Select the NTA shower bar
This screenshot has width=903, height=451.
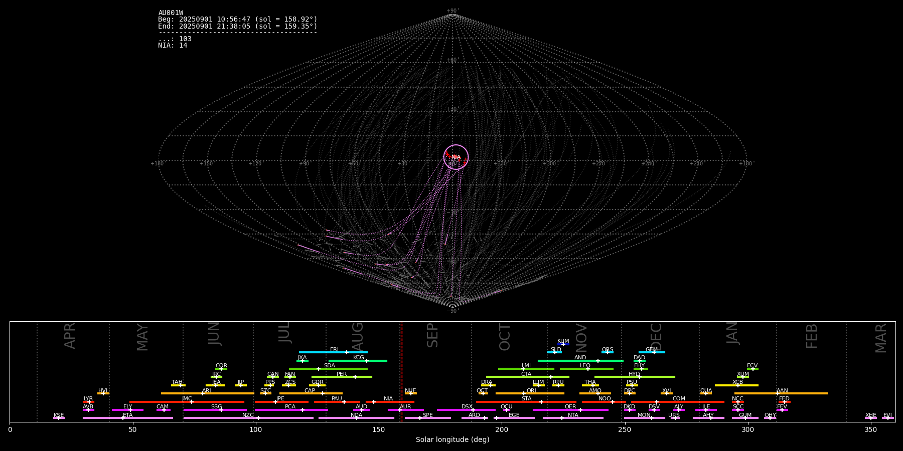[573, 418]
